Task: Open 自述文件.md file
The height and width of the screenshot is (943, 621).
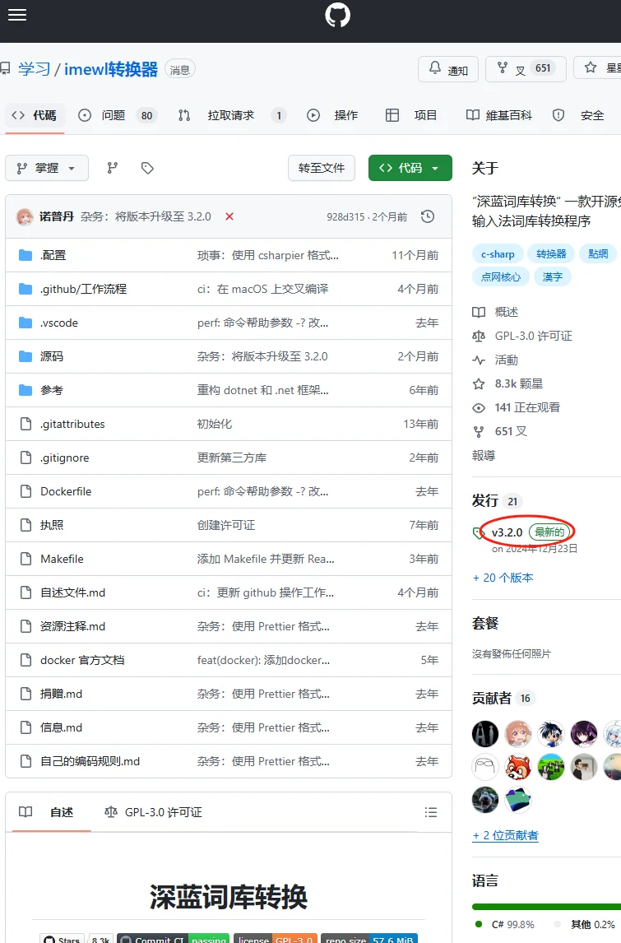Action: point(72,592)
